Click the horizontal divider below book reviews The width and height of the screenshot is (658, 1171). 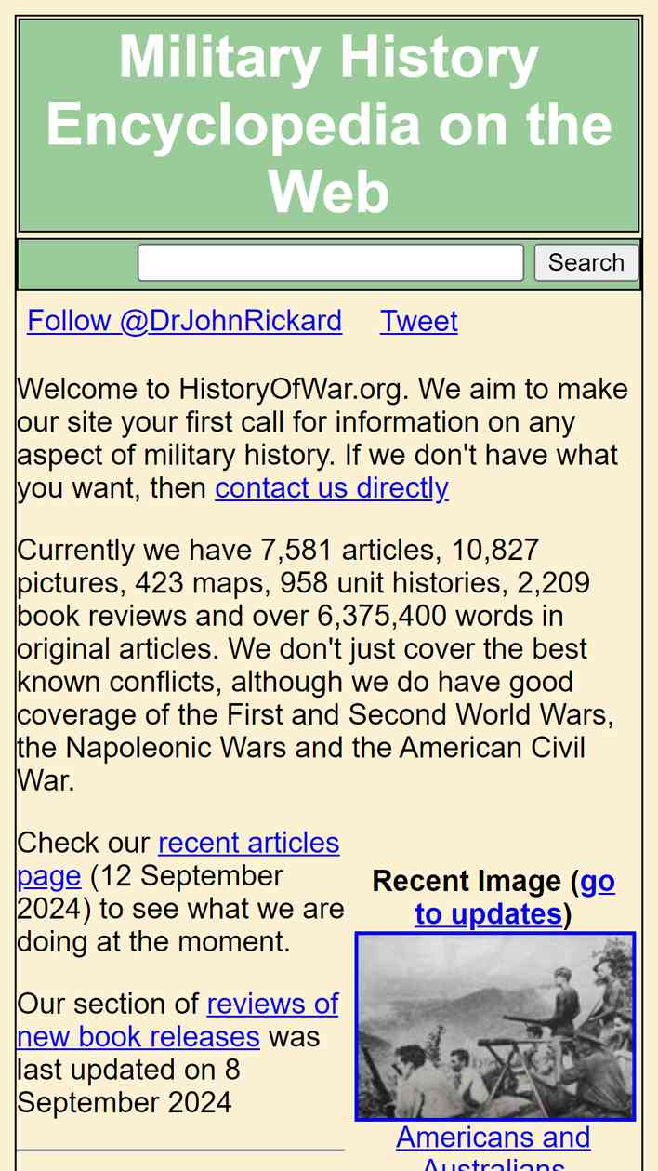180,1151
